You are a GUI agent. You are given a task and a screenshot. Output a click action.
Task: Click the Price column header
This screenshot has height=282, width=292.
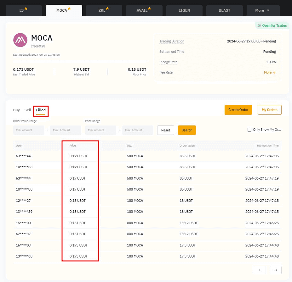tap(73, 146)
